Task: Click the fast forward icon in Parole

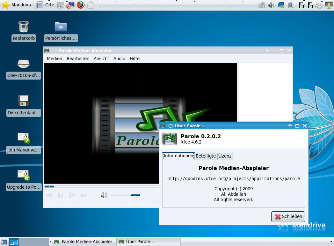Action: point(84,195)
